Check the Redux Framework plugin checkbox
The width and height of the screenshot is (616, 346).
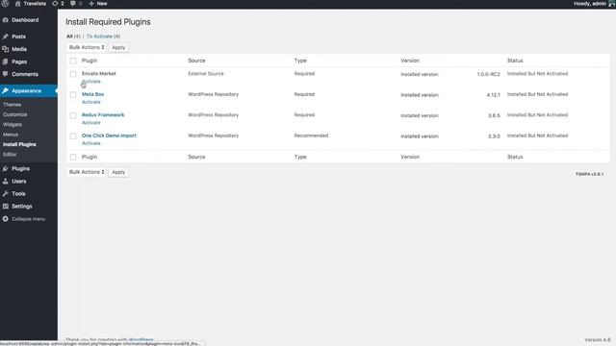point(73,115)
